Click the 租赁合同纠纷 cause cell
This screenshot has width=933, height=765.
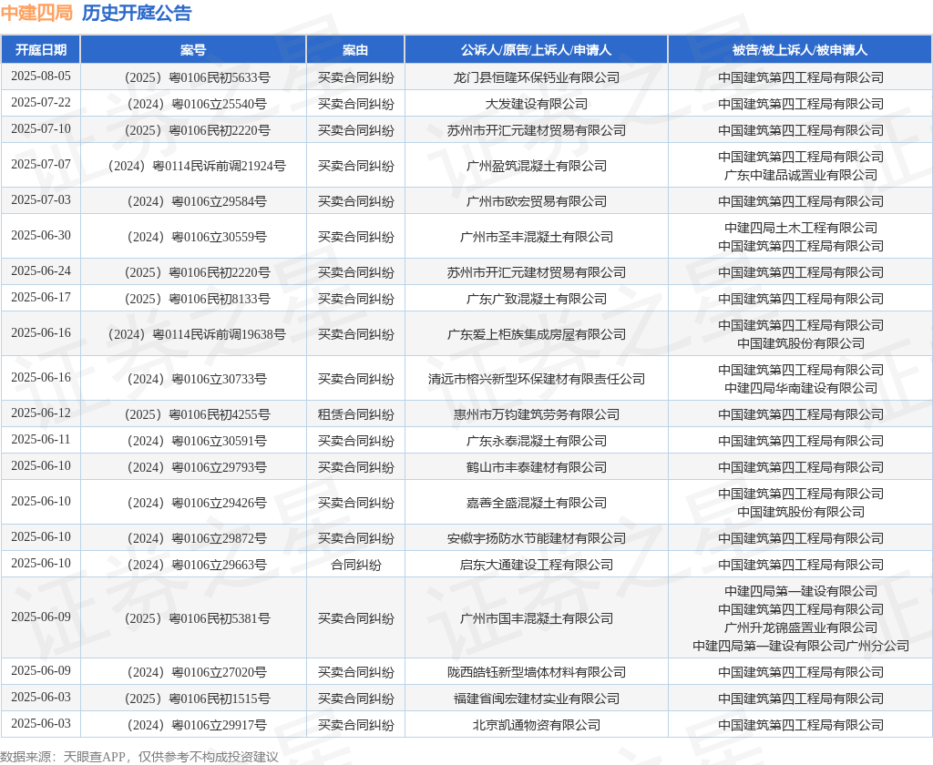[355, 414]
